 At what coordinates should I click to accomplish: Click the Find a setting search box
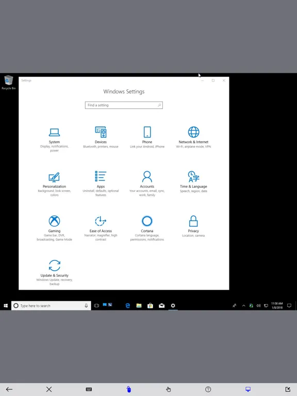point(124,105)
